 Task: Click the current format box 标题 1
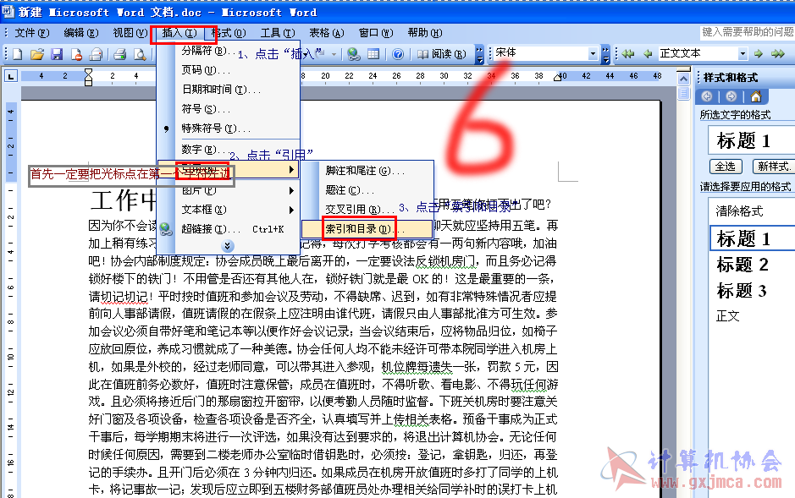(x=752, y=140)
